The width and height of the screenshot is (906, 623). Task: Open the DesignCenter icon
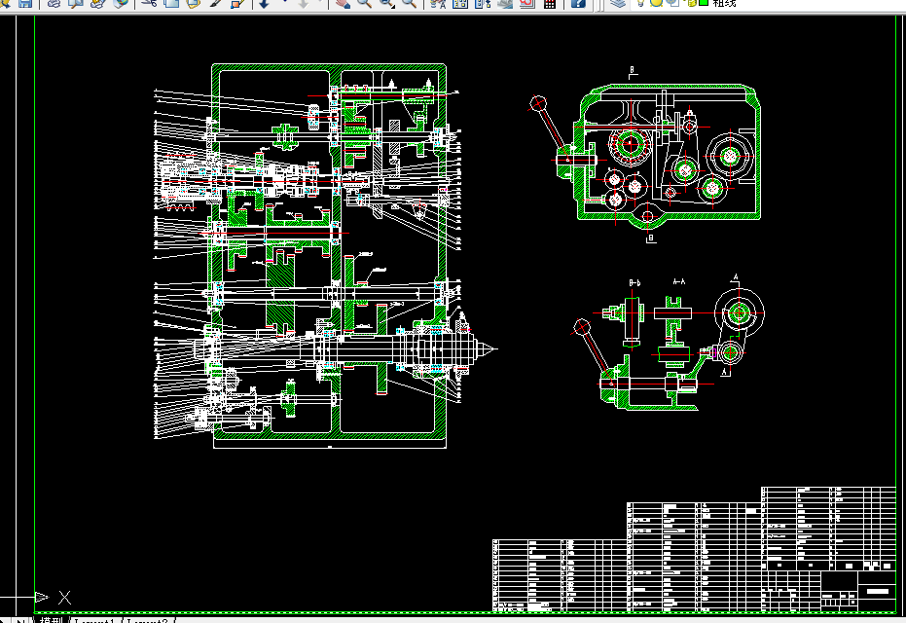coord(460,4)
